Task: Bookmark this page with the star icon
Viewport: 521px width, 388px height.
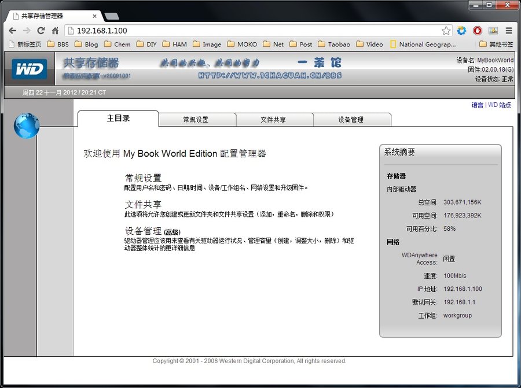Action: (x=446, y=31)
